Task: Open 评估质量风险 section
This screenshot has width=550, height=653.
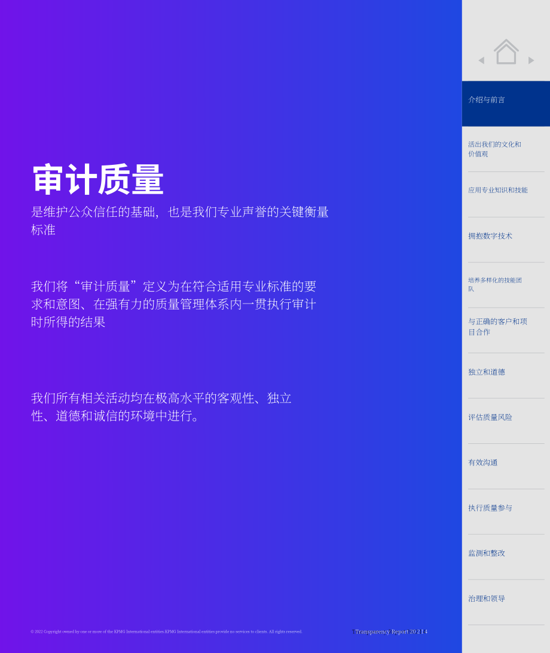Action: tap(490, 417)
